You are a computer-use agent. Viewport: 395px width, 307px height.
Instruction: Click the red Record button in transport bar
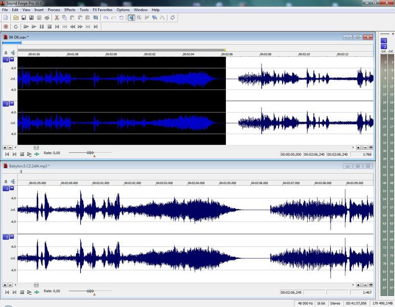6,27
